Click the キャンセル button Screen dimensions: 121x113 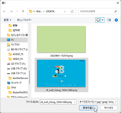[x=109, y=108]
